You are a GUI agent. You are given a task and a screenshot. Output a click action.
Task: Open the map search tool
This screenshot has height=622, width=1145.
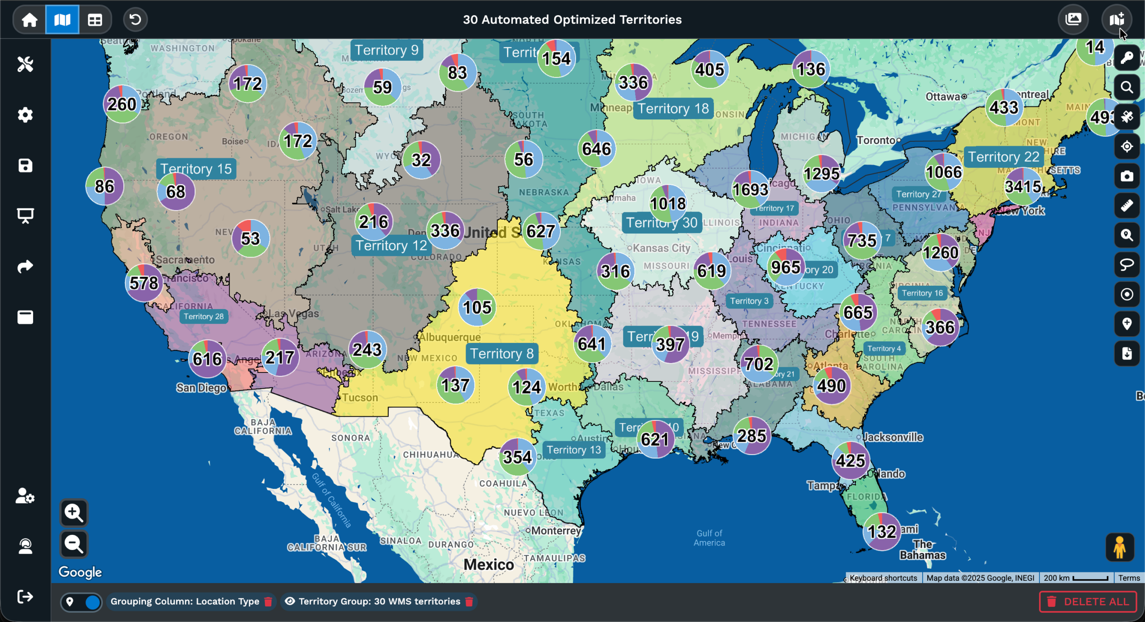point(1127,88)
